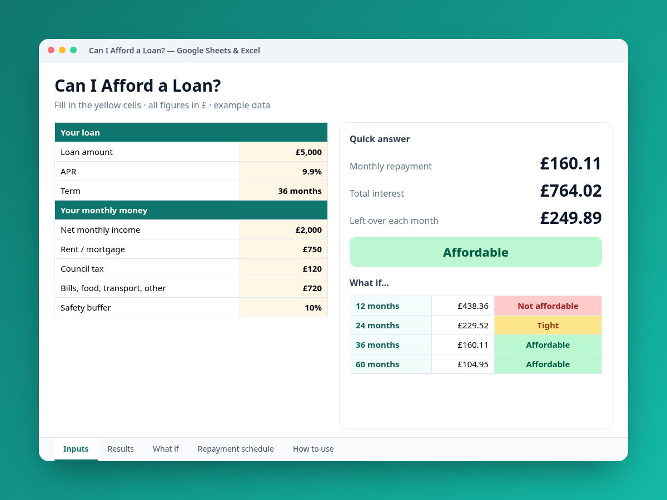The image size is (667, 500).
Task: Click the £160.11 monthly repayment figure
Action: tap(571, 163)
